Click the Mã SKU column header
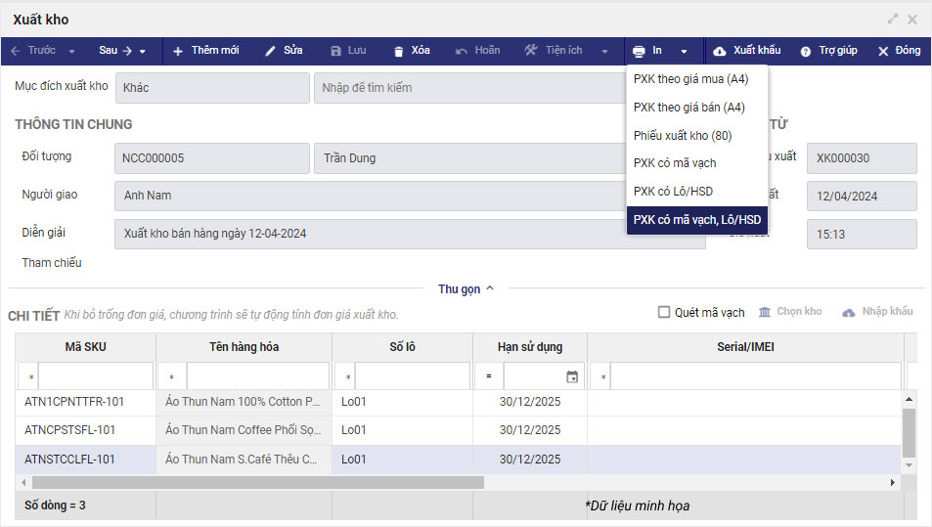 tap(86, 347)
